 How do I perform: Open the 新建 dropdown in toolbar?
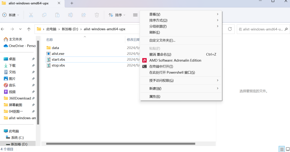[11, 15]
